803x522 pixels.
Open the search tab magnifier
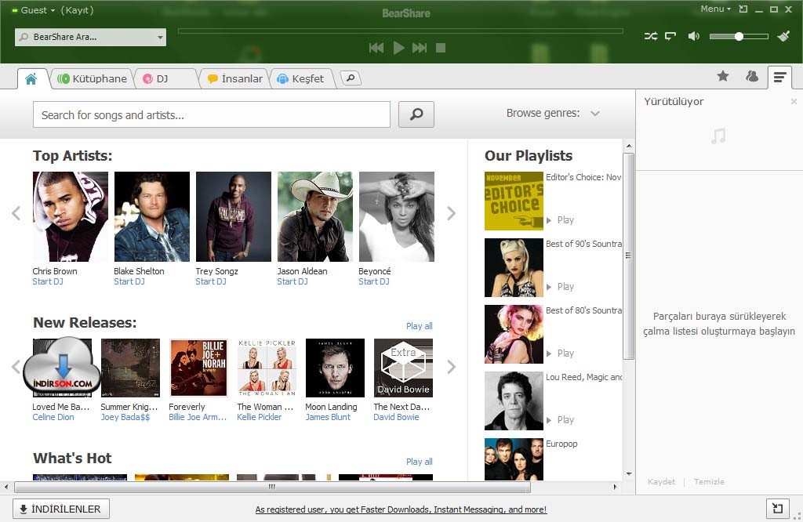click(x=351, y=78)
